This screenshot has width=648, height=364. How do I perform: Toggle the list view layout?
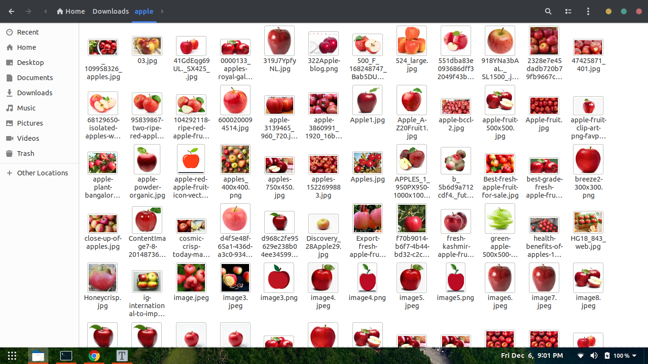(x=568, y=11)
